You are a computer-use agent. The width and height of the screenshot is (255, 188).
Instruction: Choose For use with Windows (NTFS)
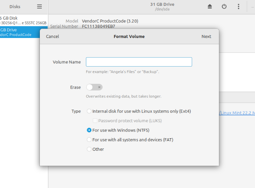coord(89,130)
